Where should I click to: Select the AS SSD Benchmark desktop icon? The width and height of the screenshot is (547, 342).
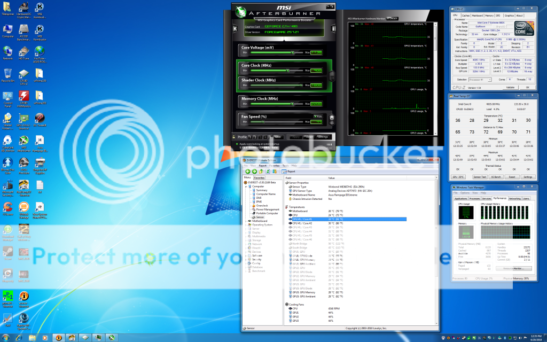click(x=24, y=33)
